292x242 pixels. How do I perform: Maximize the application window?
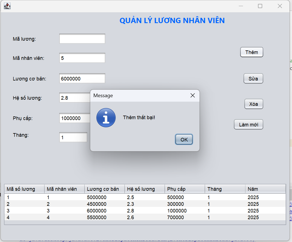pos(260,6)
